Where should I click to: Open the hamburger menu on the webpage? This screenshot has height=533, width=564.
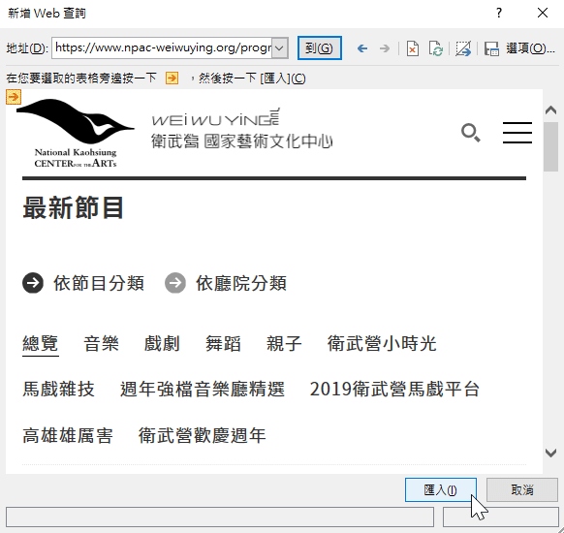(517, 133)
